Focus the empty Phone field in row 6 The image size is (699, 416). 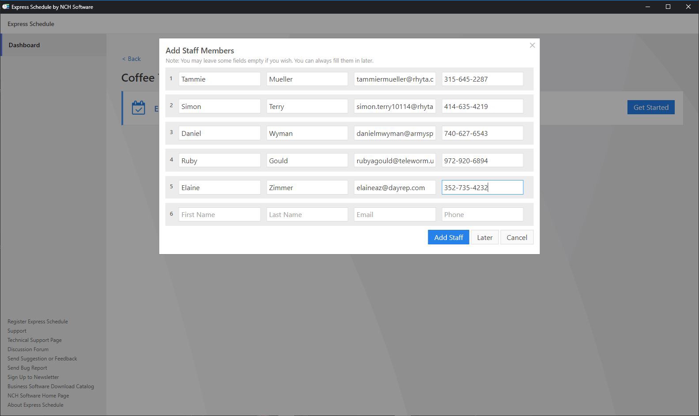pos(482,214)
